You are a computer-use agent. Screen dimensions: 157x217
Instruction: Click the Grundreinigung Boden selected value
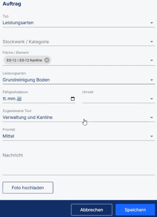[26, 80]
